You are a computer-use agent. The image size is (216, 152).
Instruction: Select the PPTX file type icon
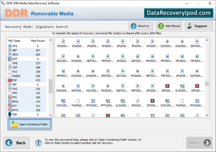coord(10,110)
